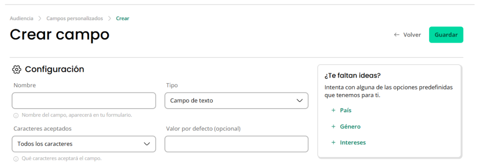The image size is (482, 167).
Task: Click the info icon below Caracteres aceptados
Action: (x=16, y=159)
